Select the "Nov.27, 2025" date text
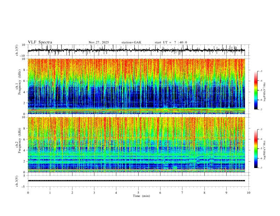The width and height of the screenshot is (280, 216). click(x=99, y=42)
